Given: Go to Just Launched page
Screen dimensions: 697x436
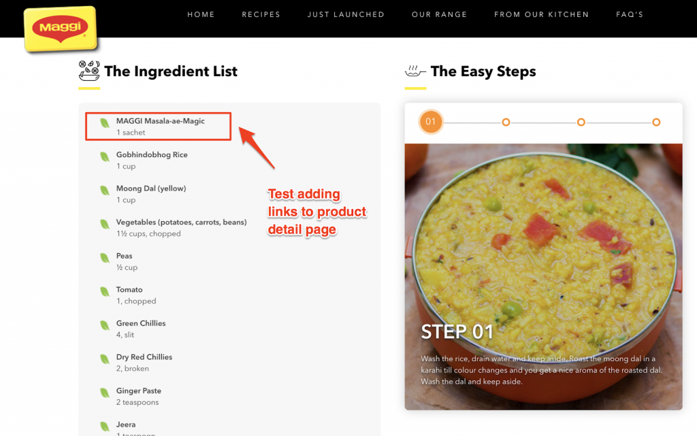Looking at the screenshot, I should point(346,14).
